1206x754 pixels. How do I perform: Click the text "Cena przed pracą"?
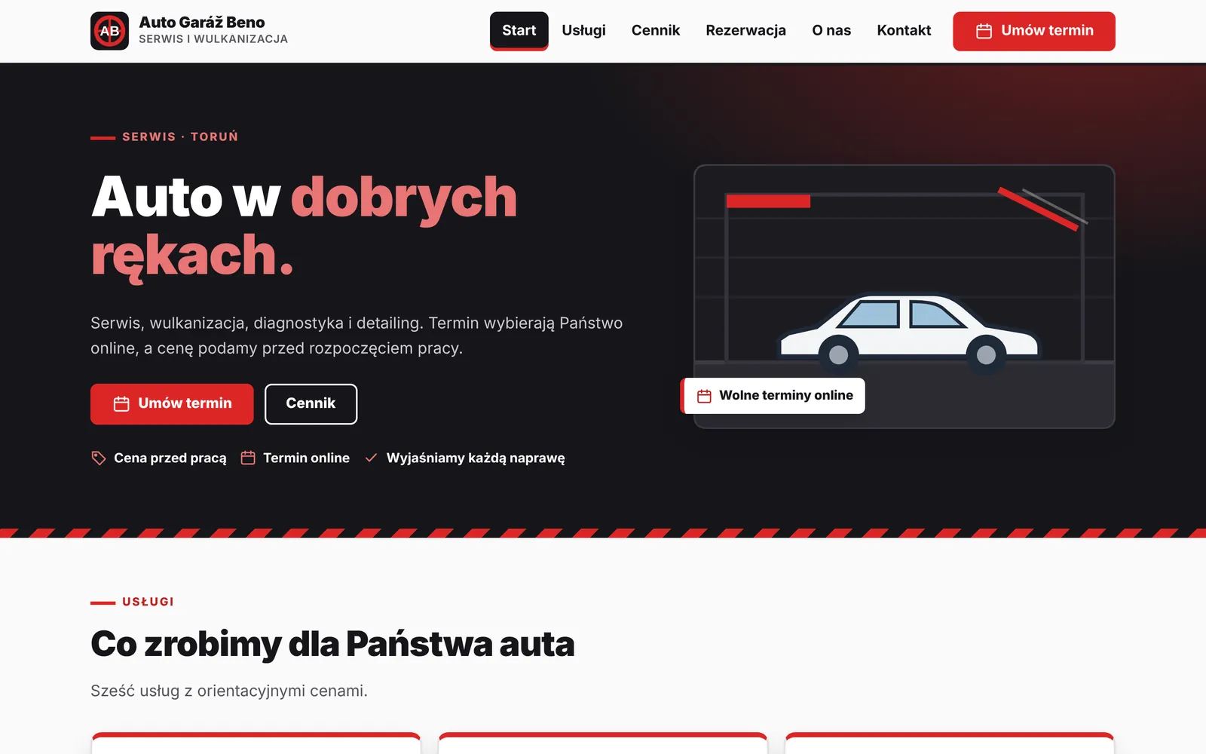(170, 458)
